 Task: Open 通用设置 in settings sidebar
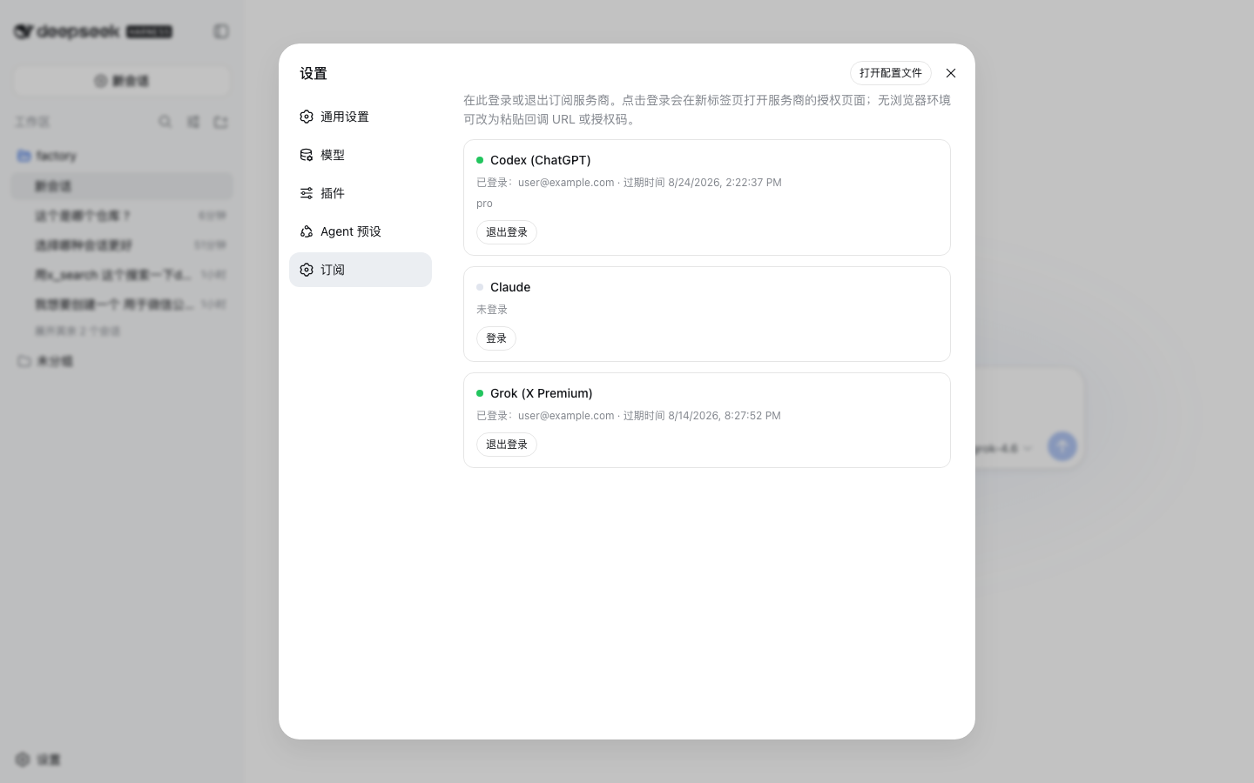pos(361,117)
